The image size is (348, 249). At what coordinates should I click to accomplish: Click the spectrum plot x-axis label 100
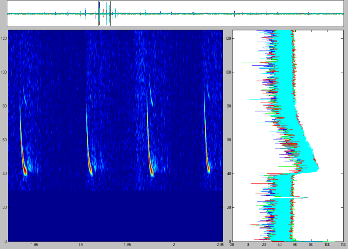point(328,245)
